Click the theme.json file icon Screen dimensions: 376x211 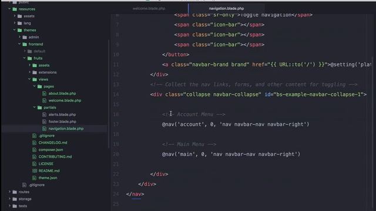point(34,178)
